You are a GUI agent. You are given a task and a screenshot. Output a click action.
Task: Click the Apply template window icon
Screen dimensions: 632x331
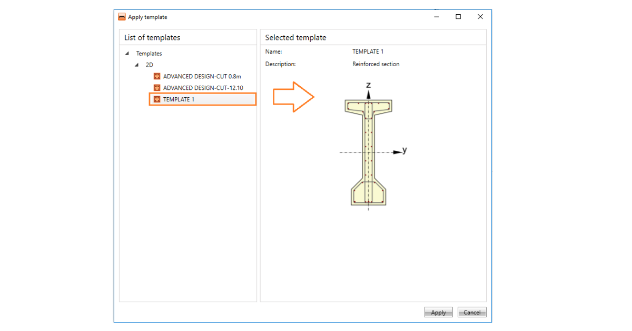122,17
